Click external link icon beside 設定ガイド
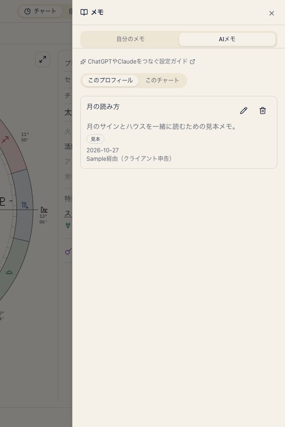The image size is (285, 427). 192,62
